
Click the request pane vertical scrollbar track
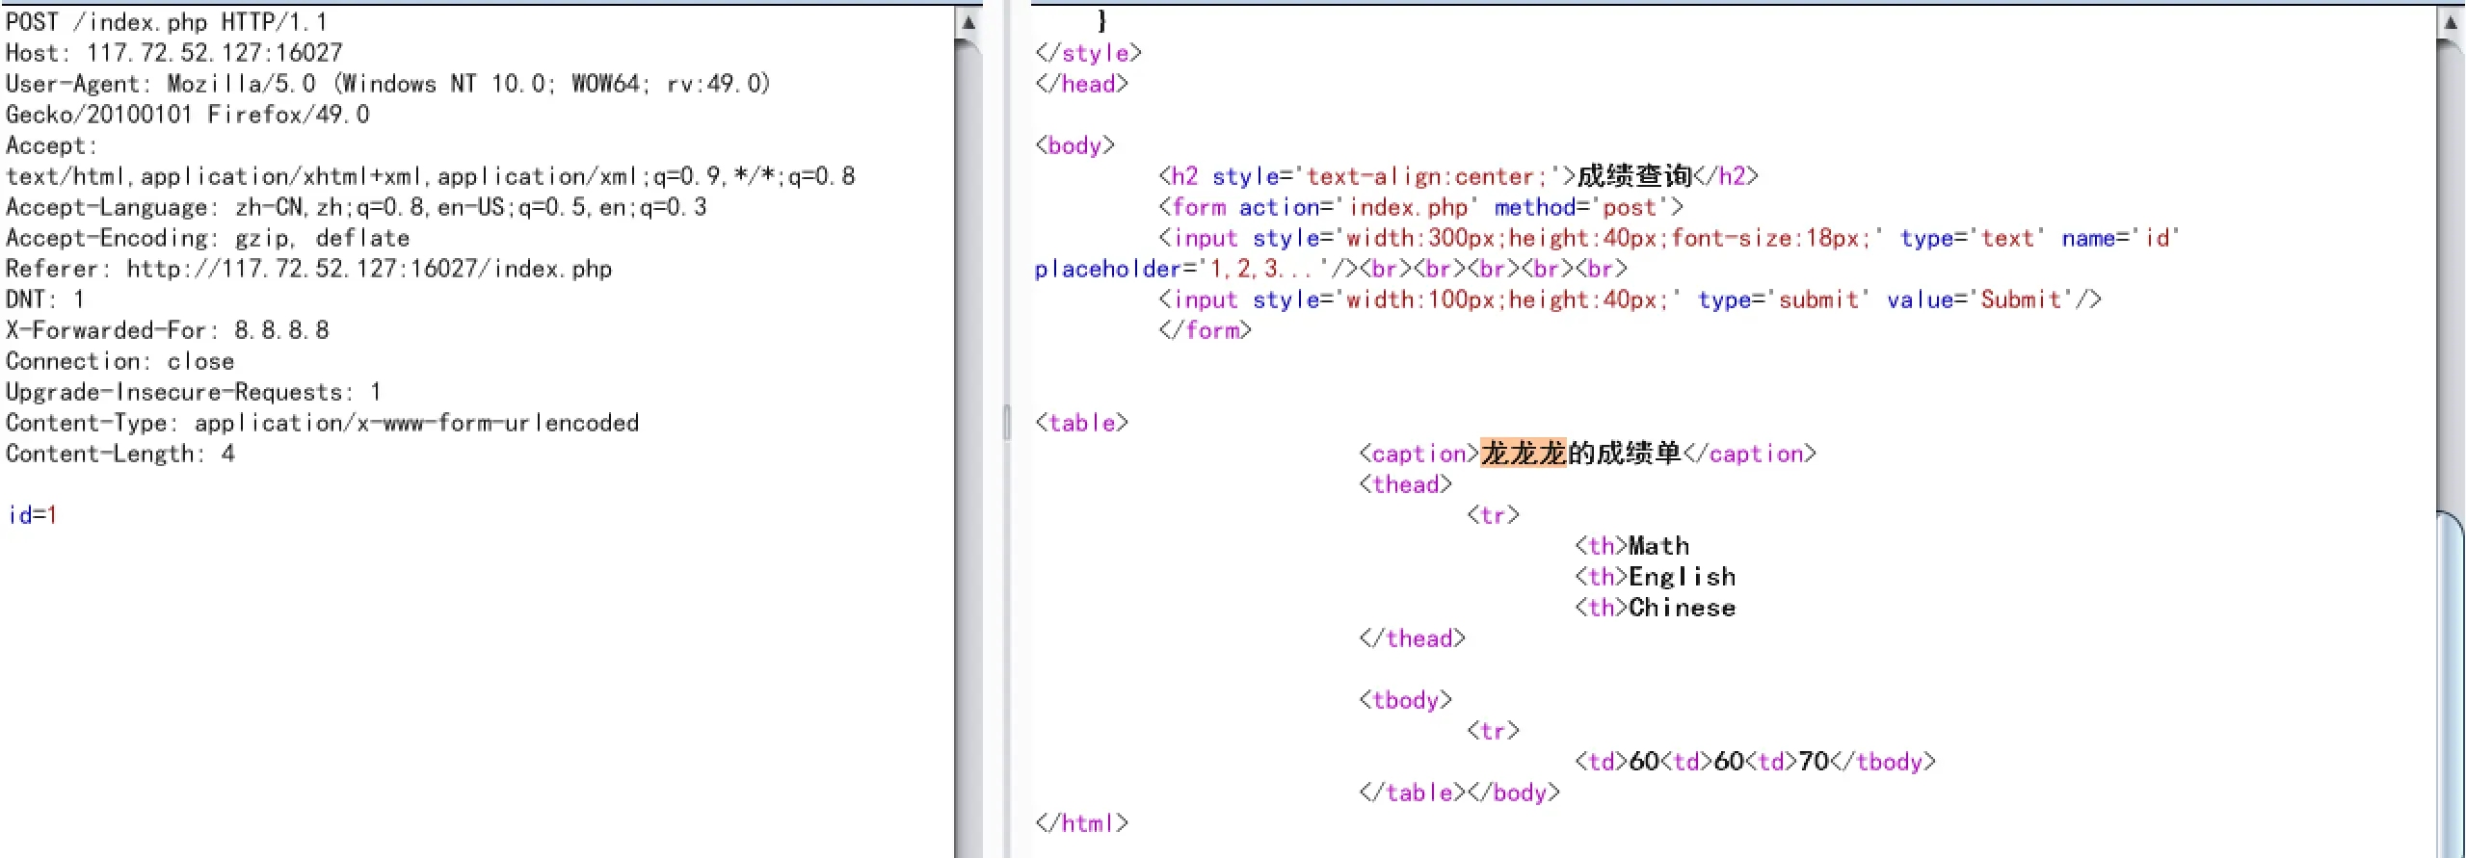point(968,433)
